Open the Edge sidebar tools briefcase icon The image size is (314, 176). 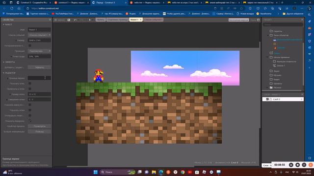click(x=310, y=28)
